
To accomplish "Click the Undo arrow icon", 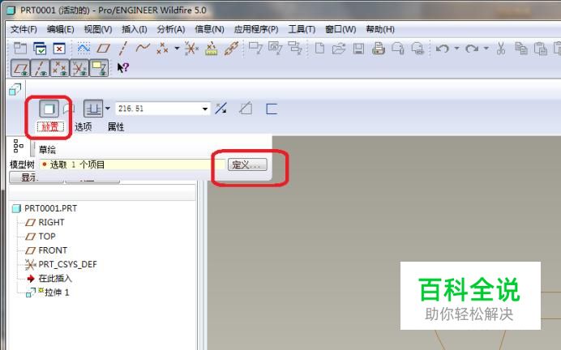I will click(x=442, y=49).
